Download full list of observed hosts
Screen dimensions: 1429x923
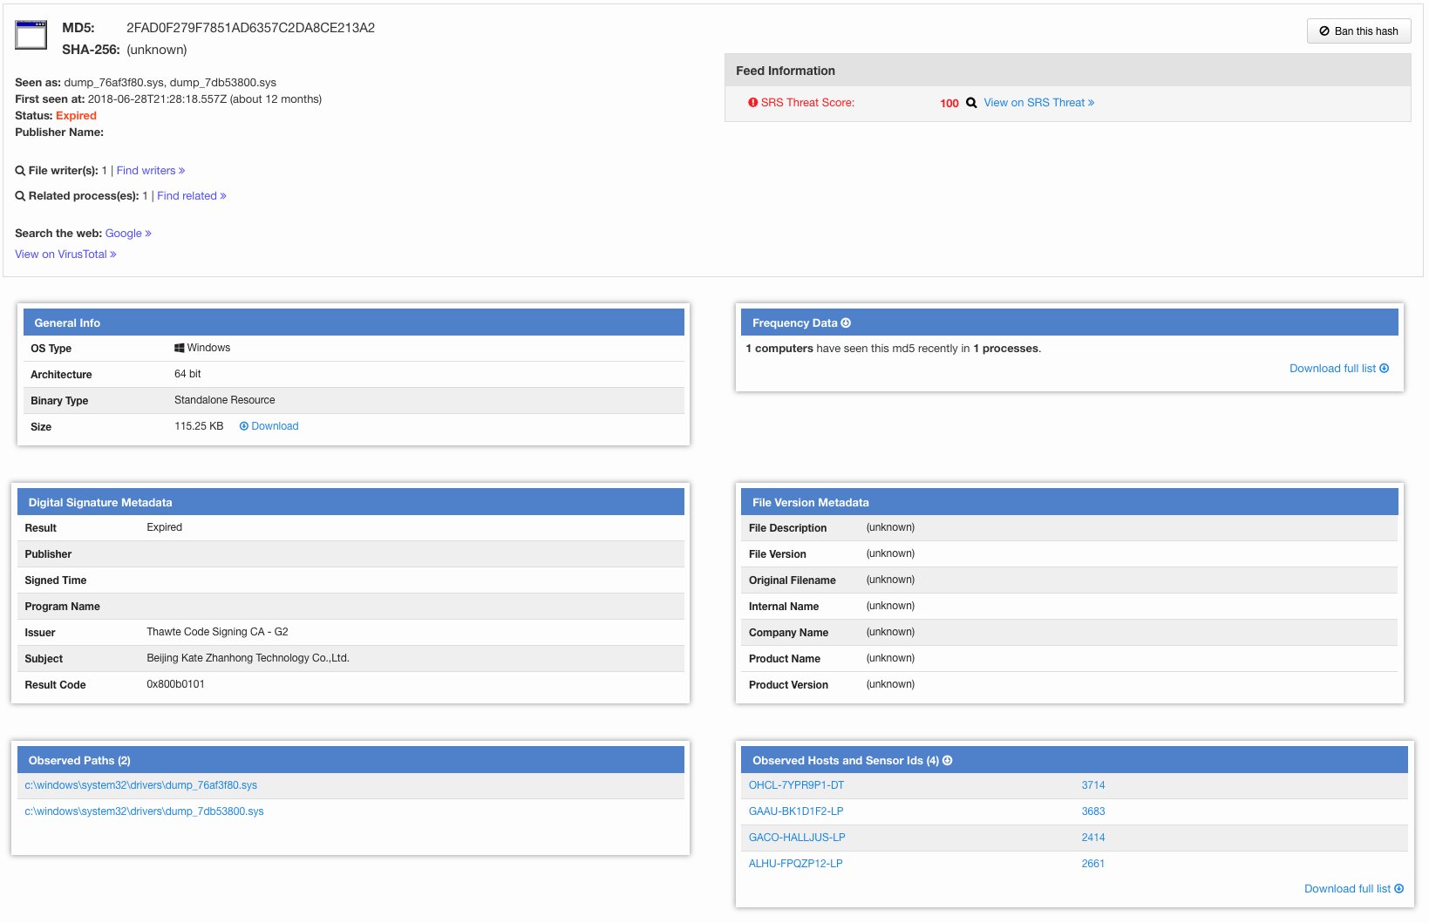[1353, 889]
